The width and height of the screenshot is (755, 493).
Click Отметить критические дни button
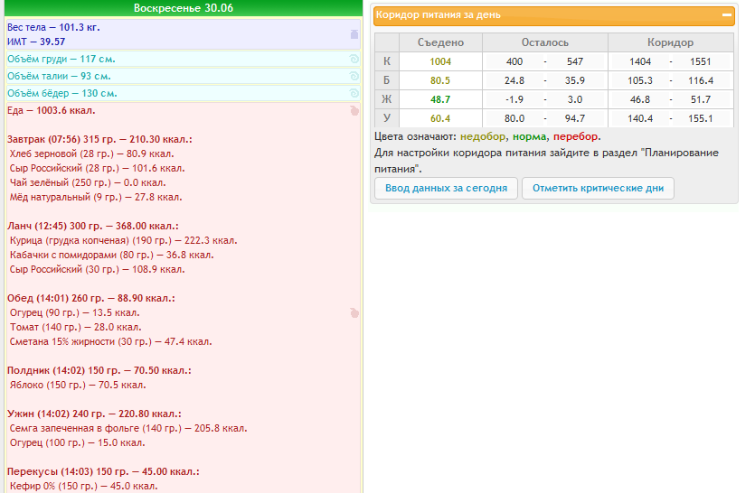tap(598, 188)
